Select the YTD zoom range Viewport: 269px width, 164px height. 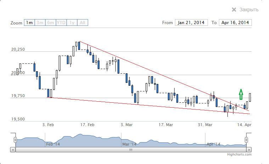(61, 23)
